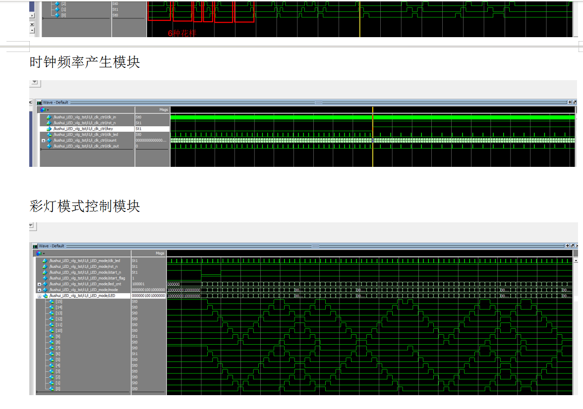
Task: Click the start_flag signal icon in LED_mode
Action: coord(45,278)
